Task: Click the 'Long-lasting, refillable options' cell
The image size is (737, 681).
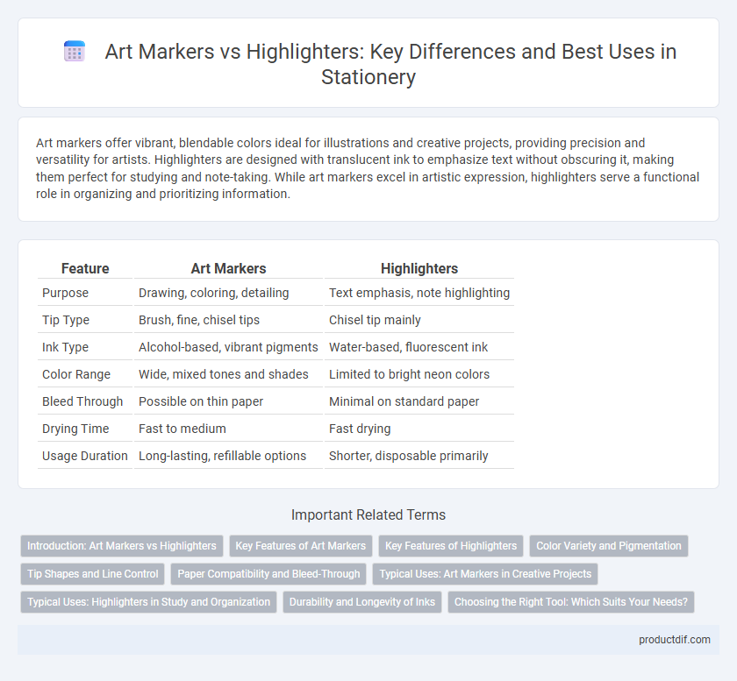Action: click(222, 457)
